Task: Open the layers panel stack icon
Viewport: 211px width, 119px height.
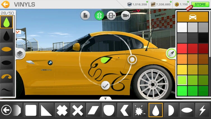Action: [20, 54]
